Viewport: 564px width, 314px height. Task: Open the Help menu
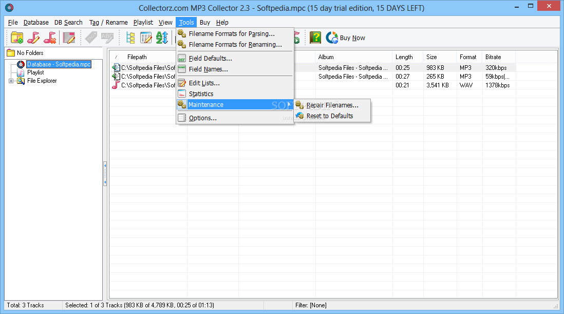(x=222, y=22)
